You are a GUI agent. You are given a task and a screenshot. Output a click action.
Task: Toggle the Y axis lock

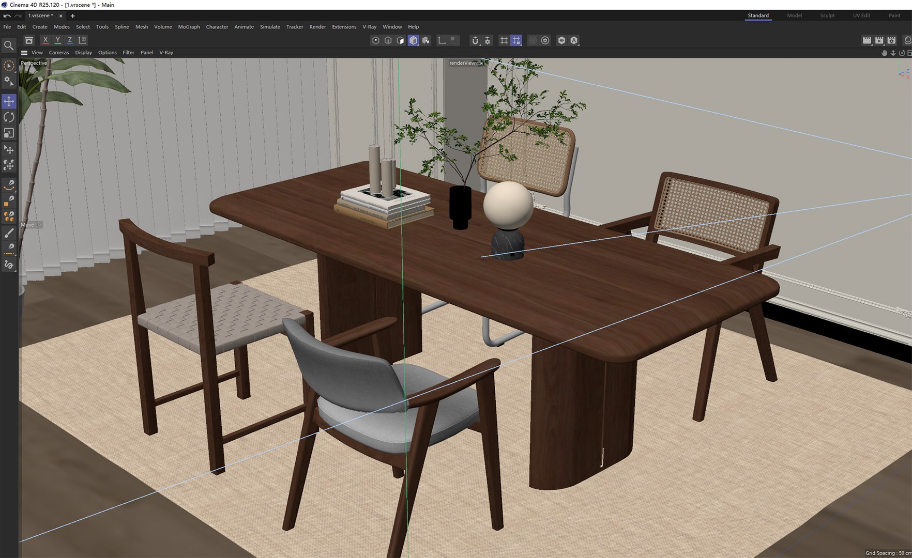point(58,40)
